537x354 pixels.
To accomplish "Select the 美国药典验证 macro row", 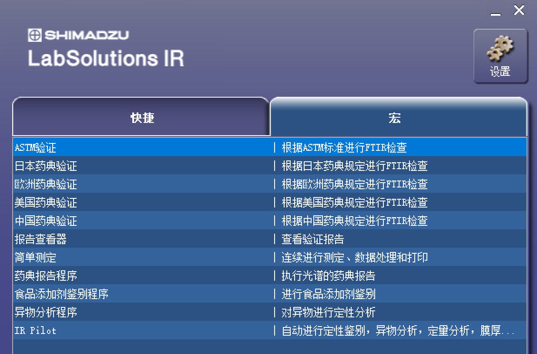I will (x=270, y=202).
